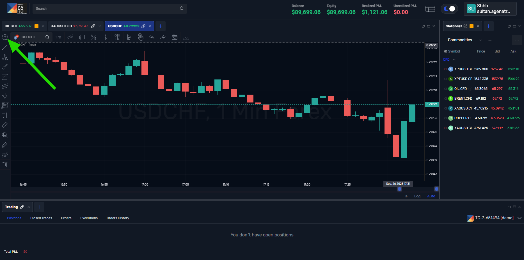
Task: Click the top Search input field
Action: (107, 9)
